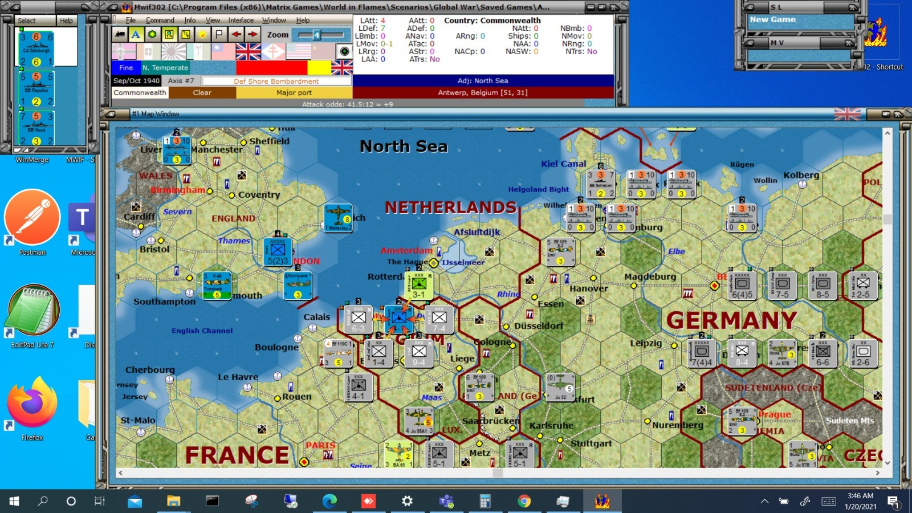This screenshot has height=513, width=912.
Task: Select the BB Repulse ship counter
Action: [x=36, y=88]
